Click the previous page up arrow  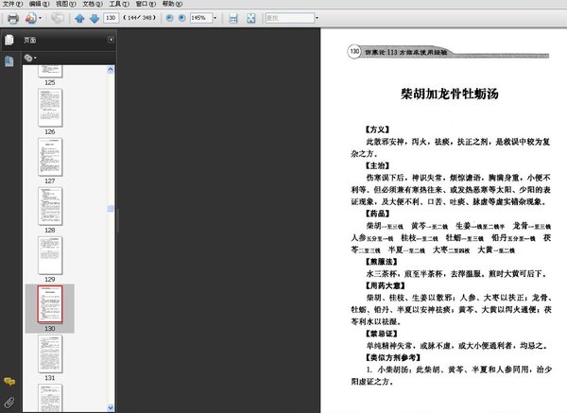[79, 18]
